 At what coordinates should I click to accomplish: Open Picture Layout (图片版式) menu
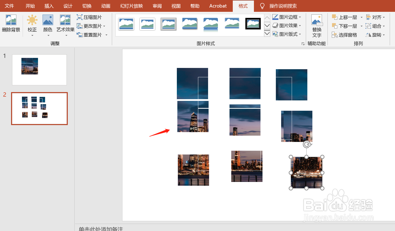point(287,34)
